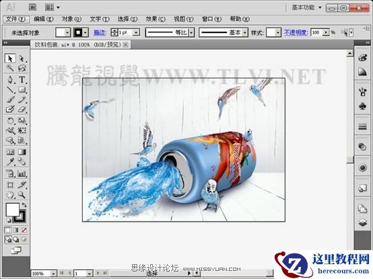Select the Lasso tool
This screenshot has height=279, width=373.
(x=22, y=69)
